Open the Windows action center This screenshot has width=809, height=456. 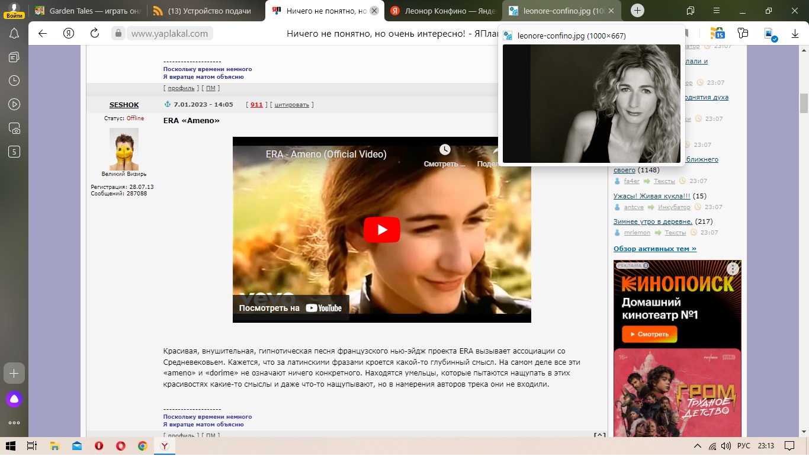[790, 446]
